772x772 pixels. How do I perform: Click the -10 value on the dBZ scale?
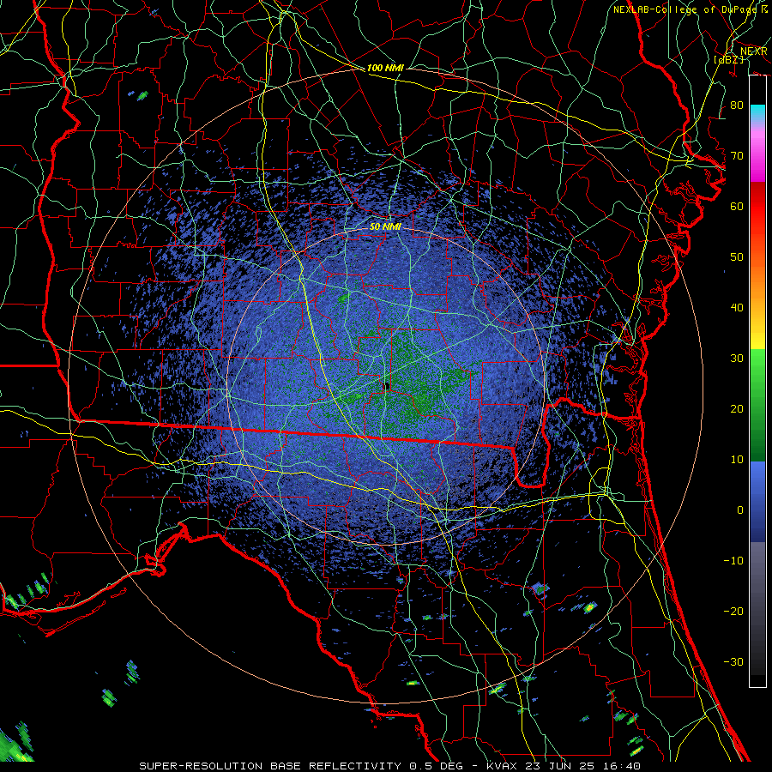click(733, 561)
